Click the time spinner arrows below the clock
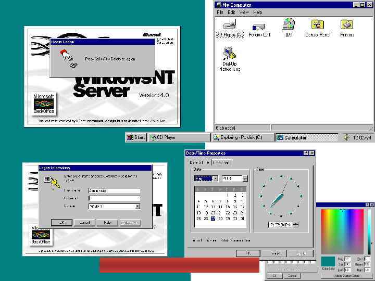Screen dimensions: 375x281 pyautogui.click(x=296, y=225)
